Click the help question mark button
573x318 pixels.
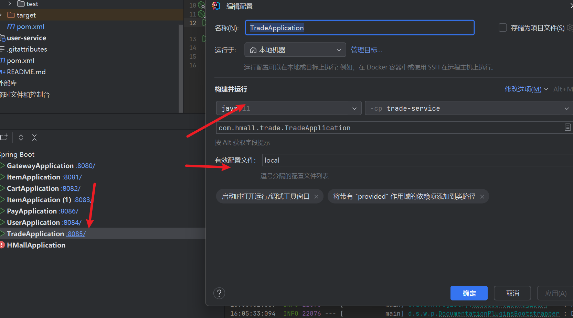[219, 293]
